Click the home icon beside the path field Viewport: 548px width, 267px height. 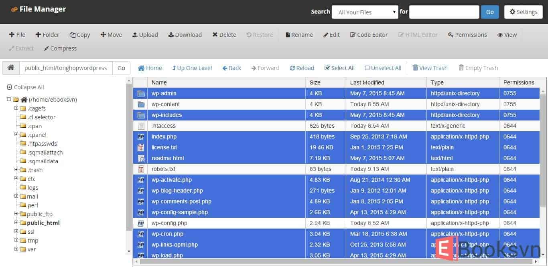click(11, 68)
